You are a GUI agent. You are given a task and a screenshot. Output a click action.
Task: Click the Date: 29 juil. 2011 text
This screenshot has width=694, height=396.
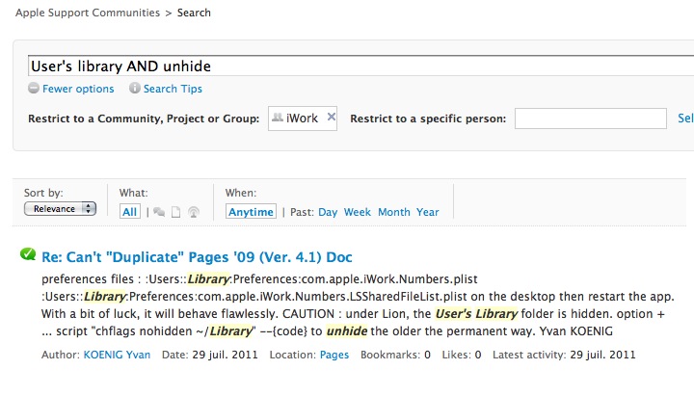tap(210, 355)
